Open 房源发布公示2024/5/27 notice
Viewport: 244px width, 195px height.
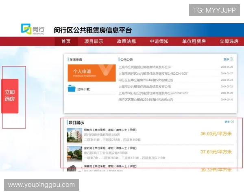(153, 74)
